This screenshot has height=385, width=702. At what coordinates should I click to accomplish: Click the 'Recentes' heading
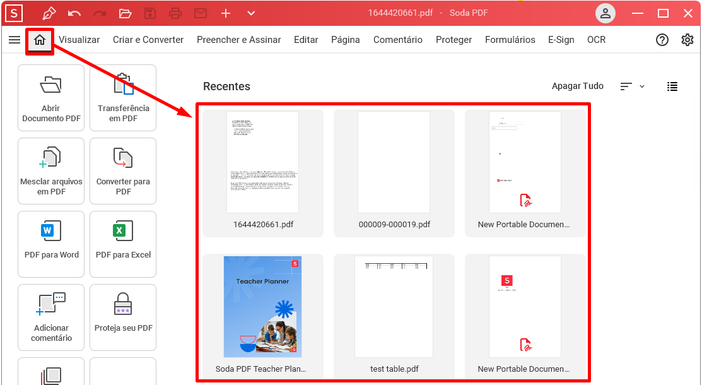point(226,86)
